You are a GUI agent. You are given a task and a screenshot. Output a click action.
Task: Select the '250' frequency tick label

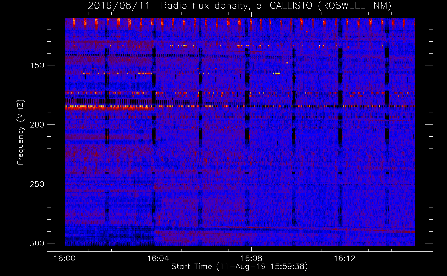point(37,184)
